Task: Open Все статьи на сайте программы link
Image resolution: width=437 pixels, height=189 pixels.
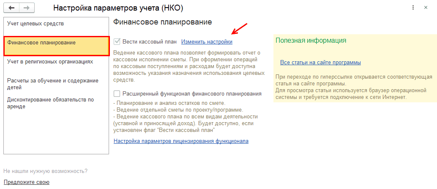Action: point(320,63)
